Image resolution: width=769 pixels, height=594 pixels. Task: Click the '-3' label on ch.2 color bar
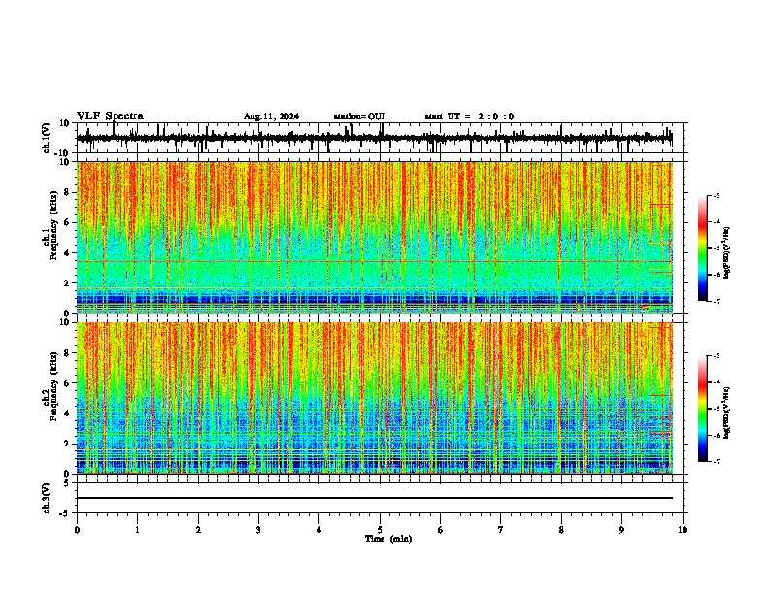[717, 356]
